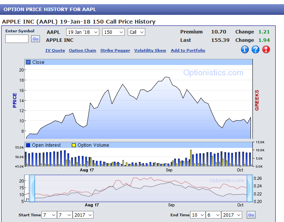
Task: Open the Volatility Skew link
Action: (150, 50)
